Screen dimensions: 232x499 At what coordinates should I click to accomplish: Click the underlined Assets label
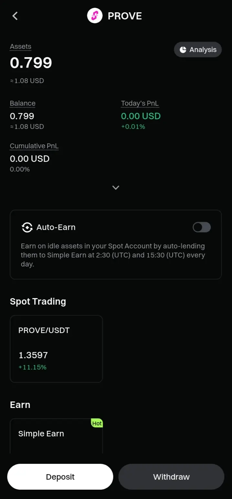pyautogui.click(x=21, y=47)
